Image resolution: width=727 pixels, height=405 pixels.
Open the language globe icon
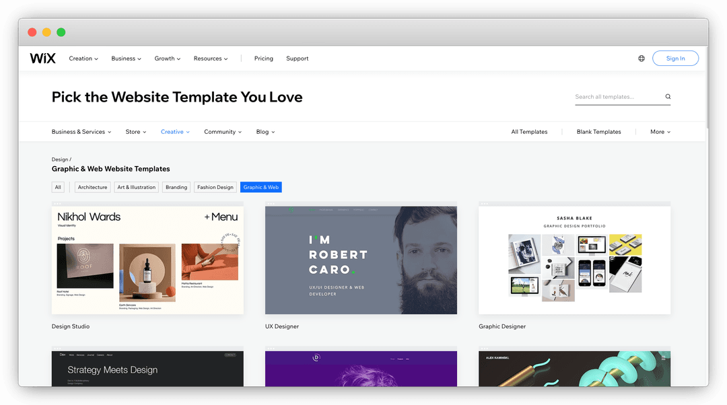642,59
